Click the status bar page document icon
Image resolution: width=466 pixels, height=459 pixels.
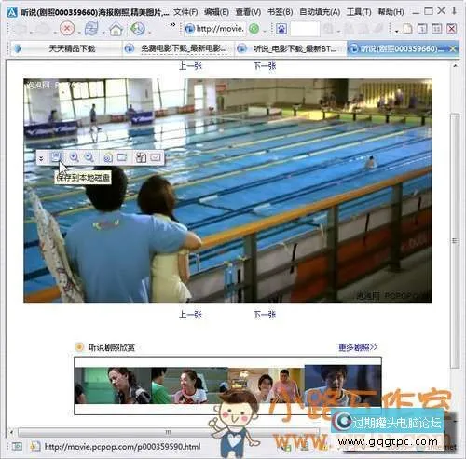tap(35, 446)
